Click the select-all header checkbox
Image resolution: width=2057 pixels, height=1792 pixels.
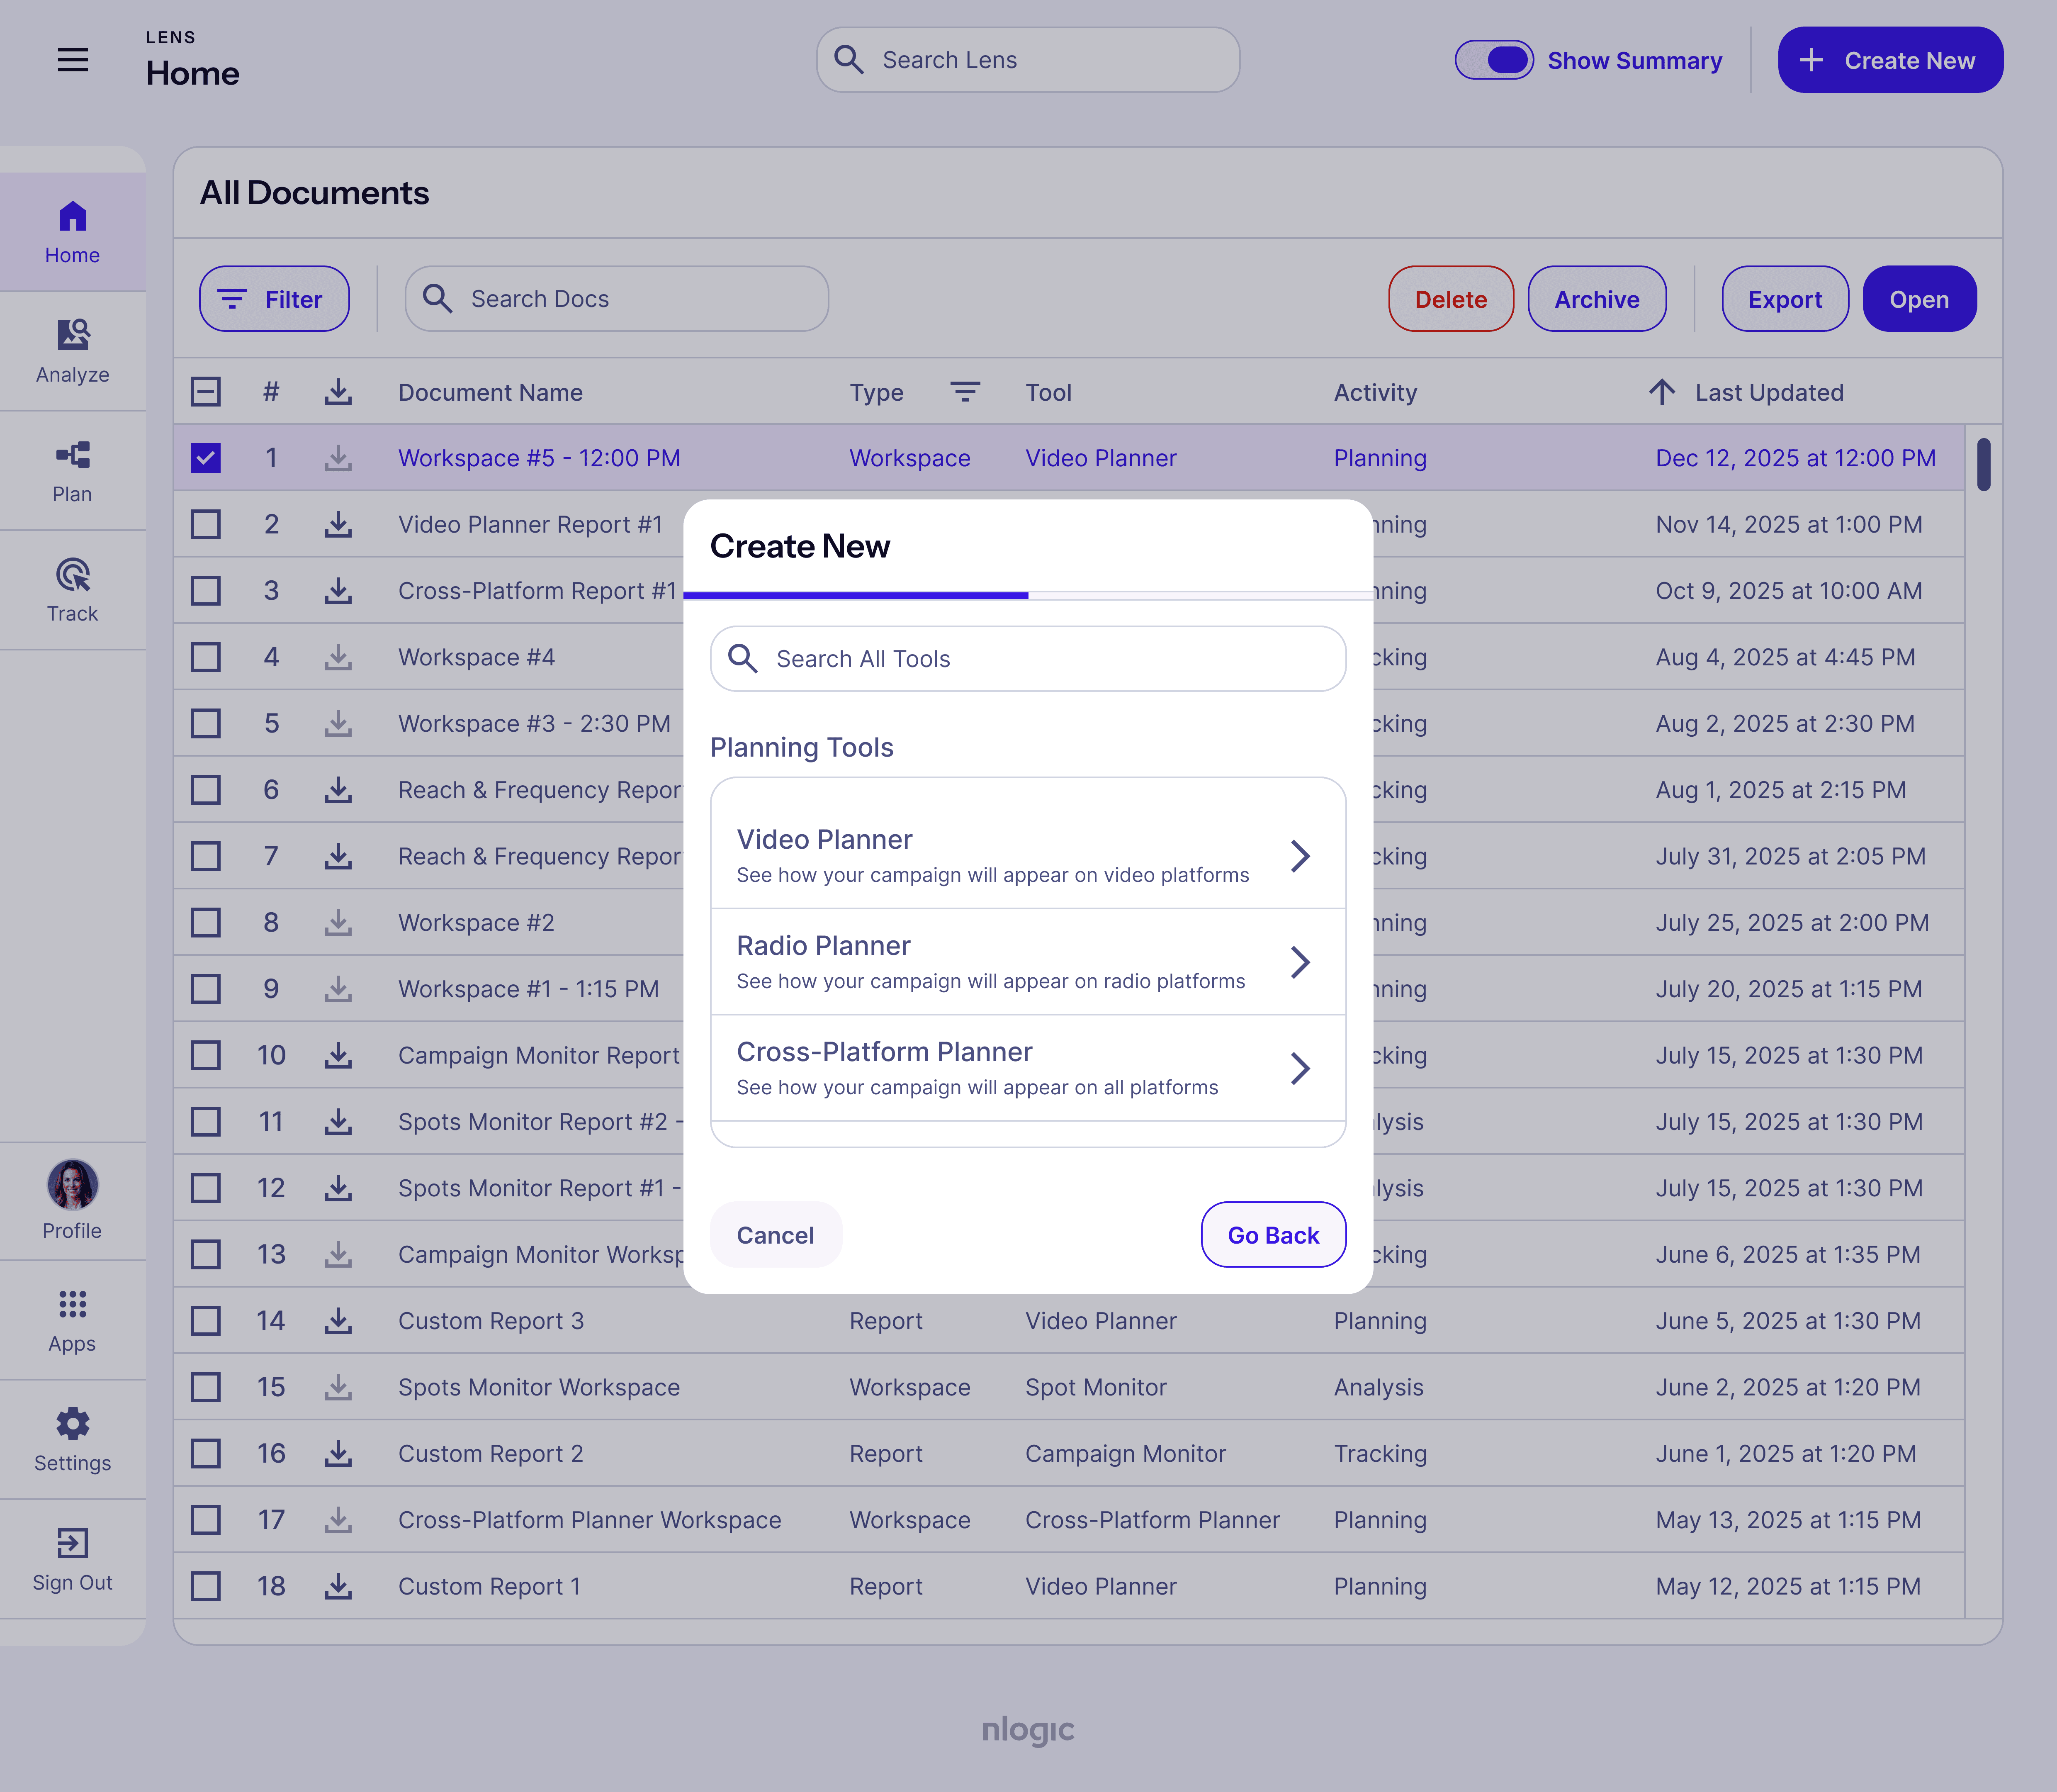pos(206,392)
